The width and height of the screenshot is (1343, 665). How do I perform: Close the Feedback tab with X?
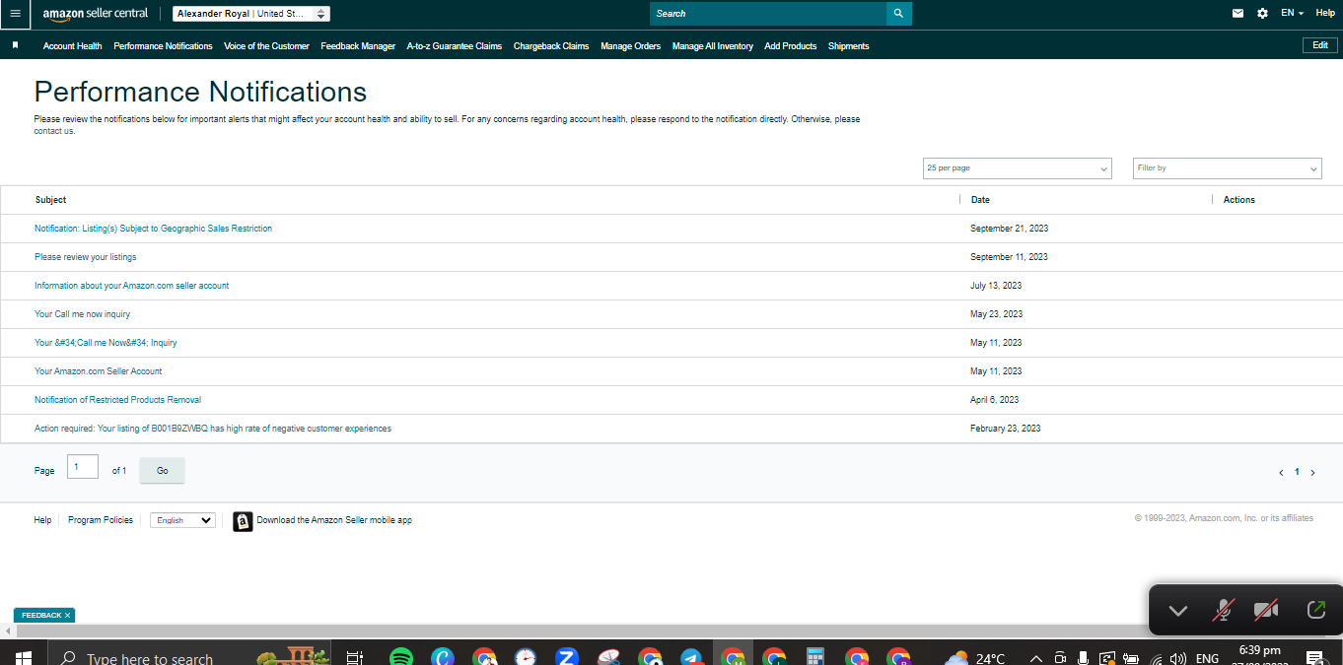coord(67,615)
